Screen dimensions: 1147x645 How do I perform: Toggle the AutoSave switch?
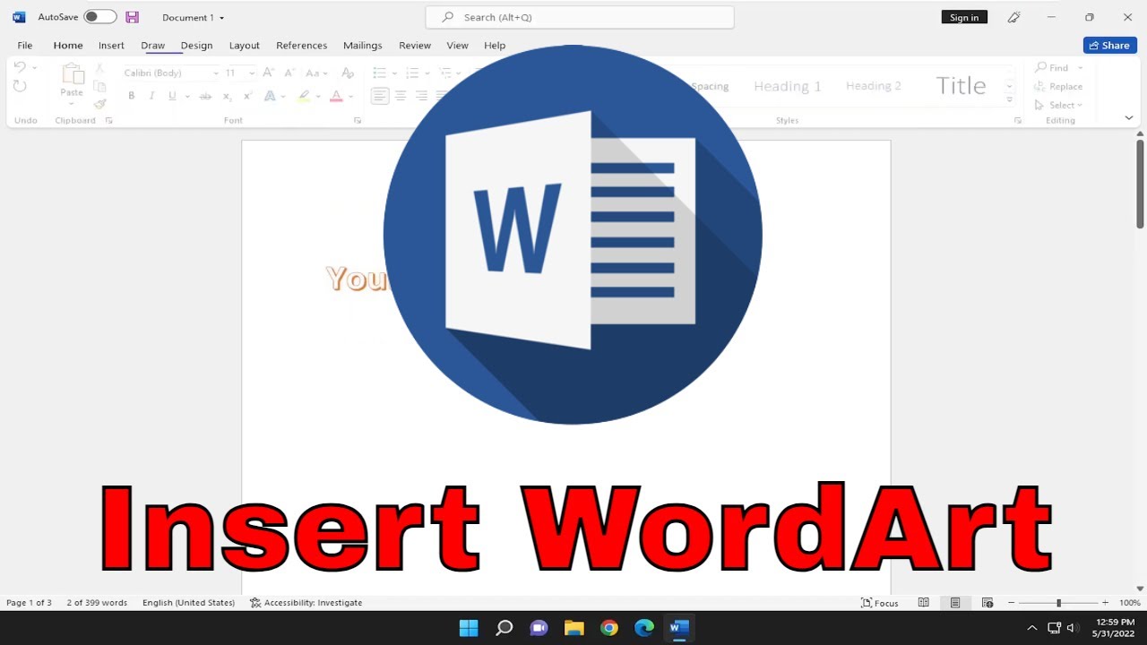pyautogui.click(x=100, y=17)
